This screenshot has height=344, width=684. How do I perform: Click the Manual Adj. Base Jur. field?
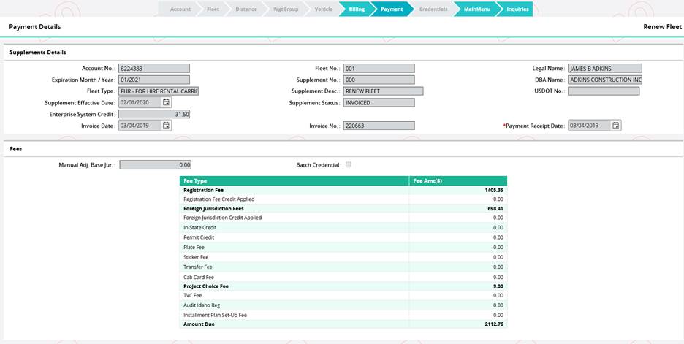click(155, 165)
